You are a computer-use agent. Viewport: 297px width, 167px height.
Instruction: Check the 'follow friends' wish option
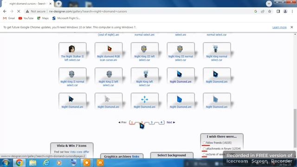(204, 143)
